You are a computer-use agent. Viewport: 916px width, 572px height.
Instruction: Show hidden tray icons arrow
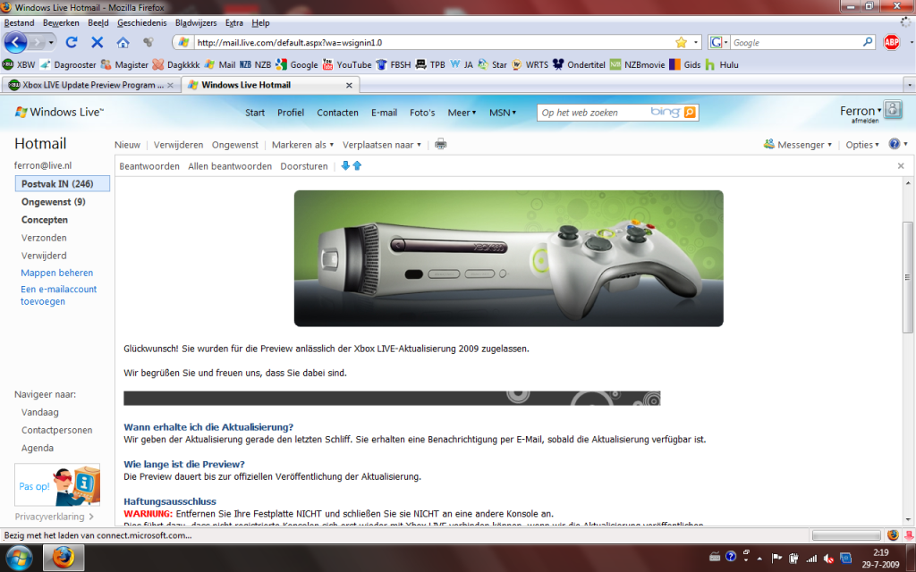(759, 559)
